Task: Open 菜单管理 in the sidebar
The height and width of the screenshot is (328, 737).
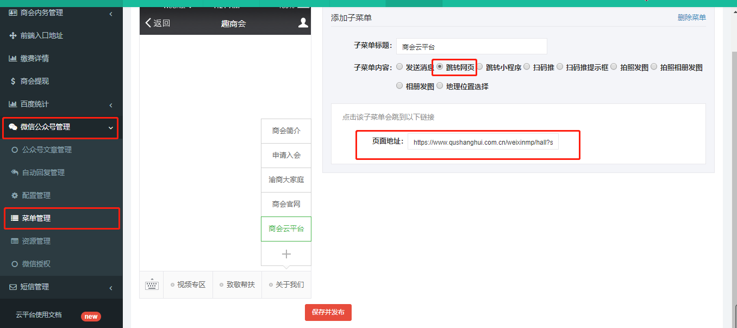Action: click(36, 218)
